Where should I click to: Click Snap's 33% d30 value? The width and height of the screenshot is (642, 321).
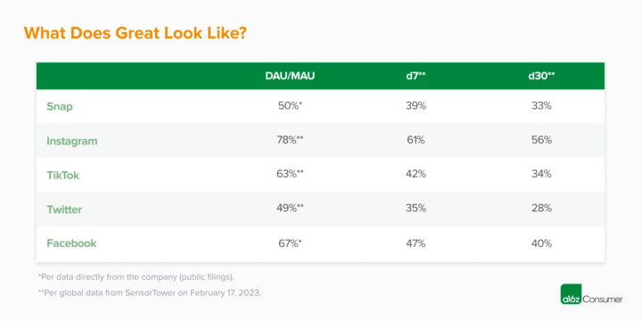pos(542,106)
